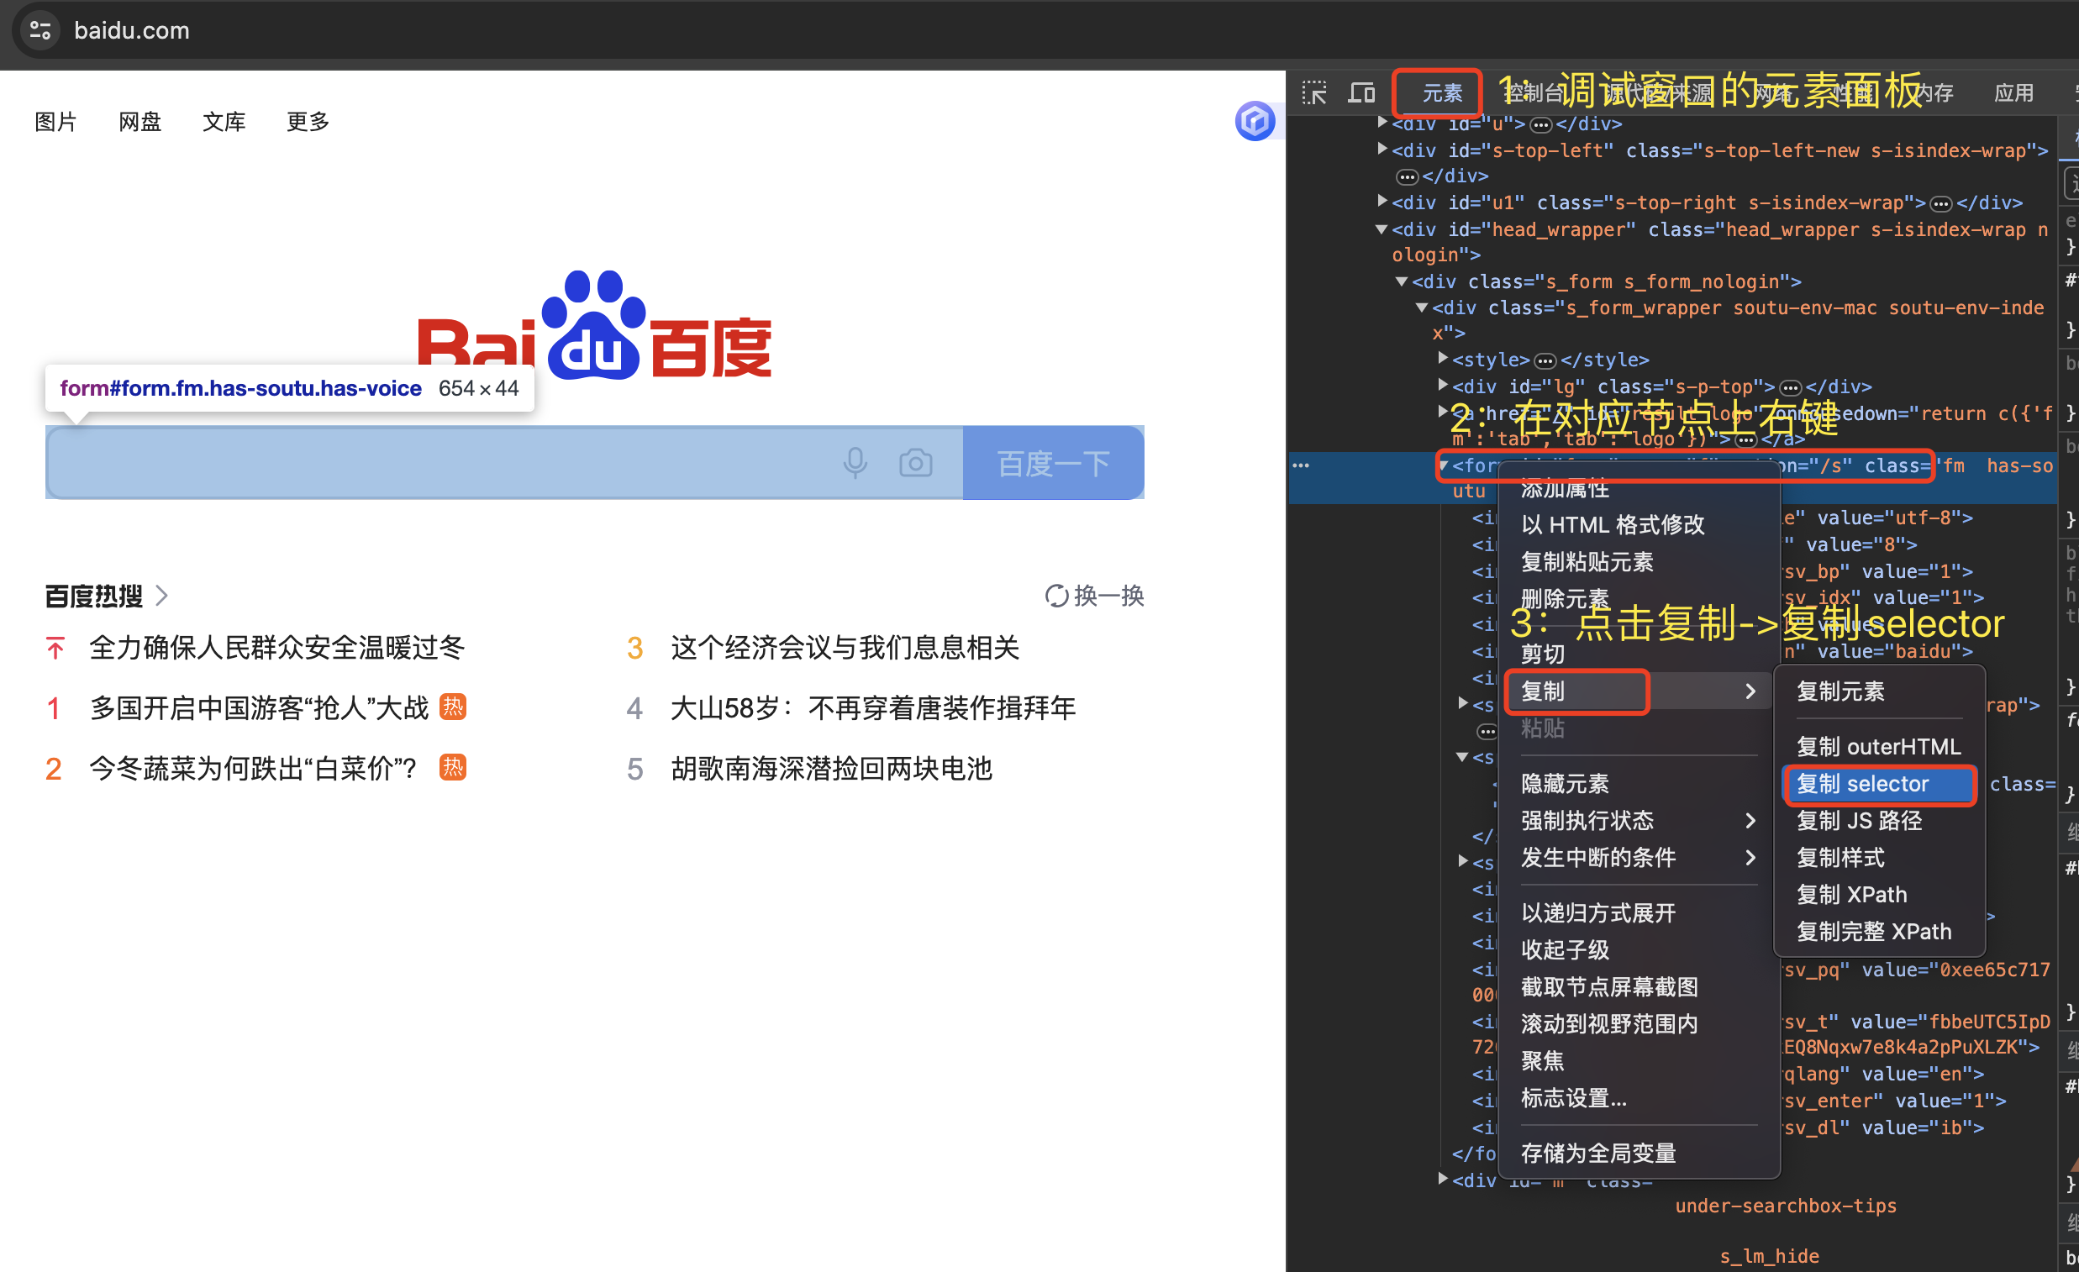Choose 标志设置... in context menu
Image resolution: width=2079 pixels, height=1272 pixels.
pos(1639,1098)
